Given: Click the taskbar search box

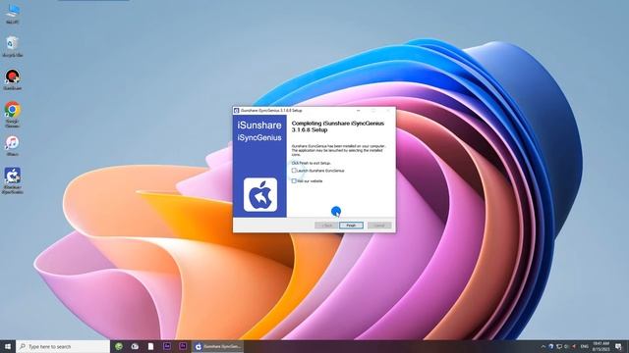Looking at the screenshot, I should [x=63, y=346].
